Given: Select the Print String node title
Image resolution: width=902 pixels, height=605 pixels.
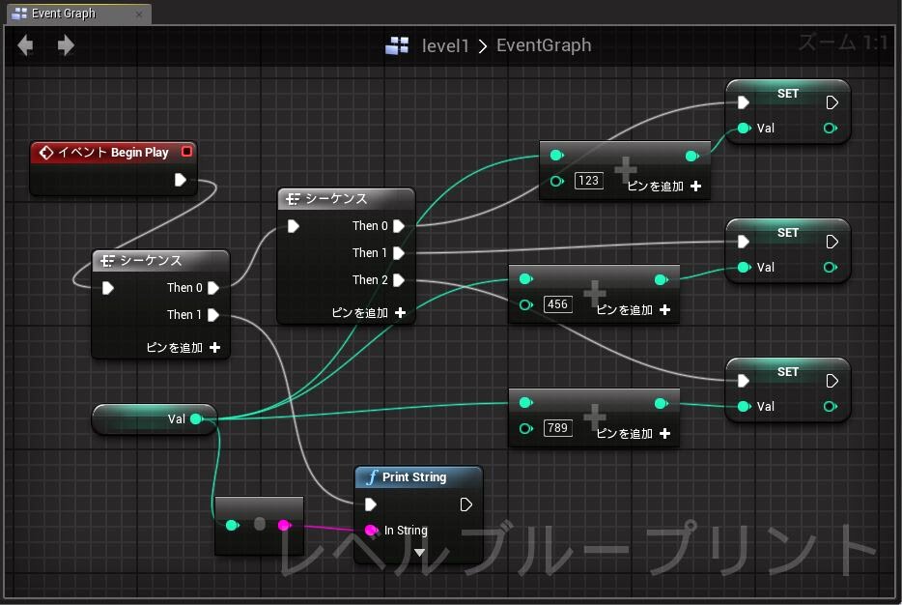Looking at the screenshot, I should [414, 477].
